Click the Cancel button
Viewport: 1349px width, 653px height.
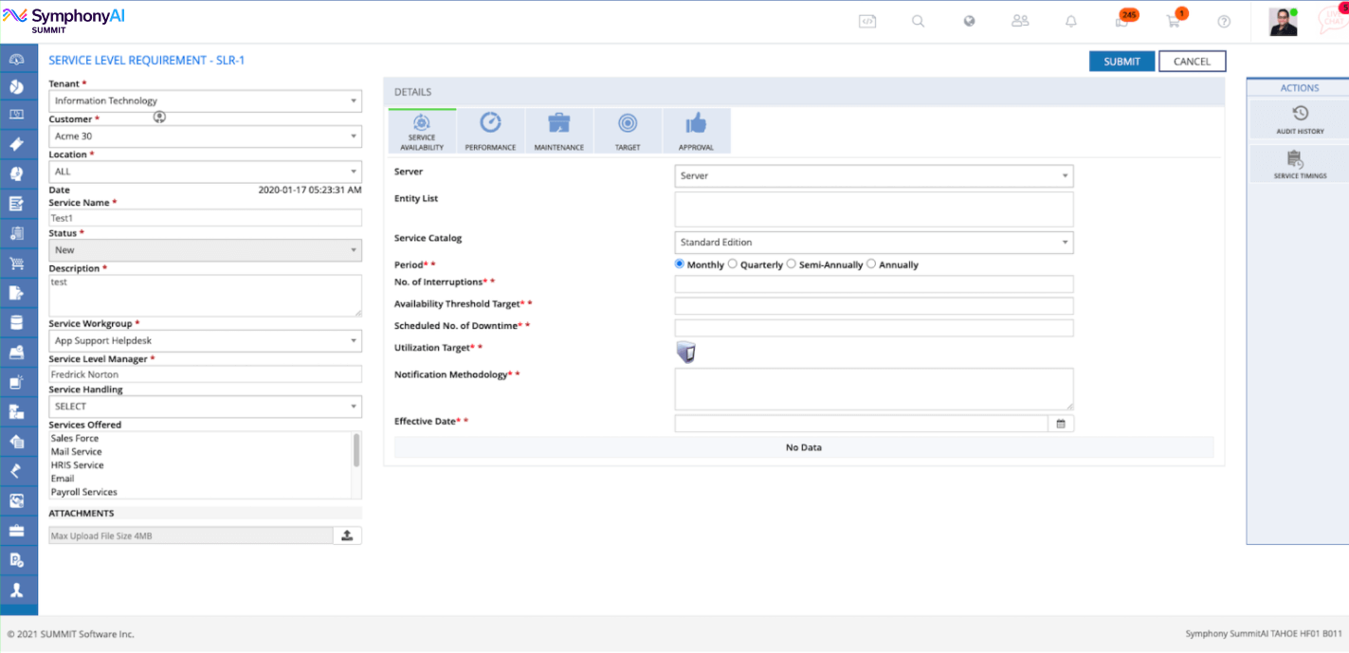[x=1192, y=62]
